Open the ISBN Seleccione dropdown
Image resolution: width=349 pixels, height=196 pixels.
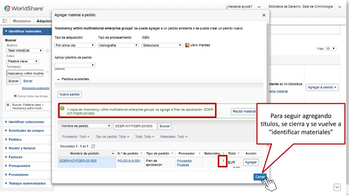162,45
